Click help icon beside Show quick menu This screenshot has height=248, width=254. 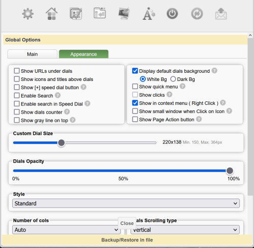pyautogui.click(x=182, y=87)
